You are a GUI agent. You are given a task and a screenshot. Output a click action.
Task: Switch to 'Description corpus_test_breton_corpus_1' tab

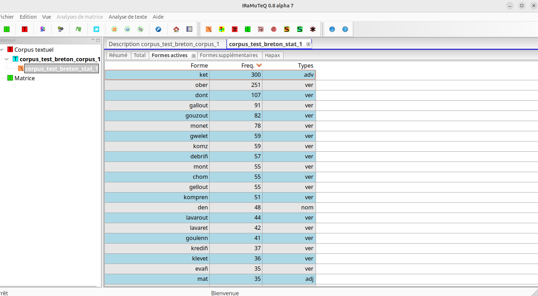(x=164, y=44)
